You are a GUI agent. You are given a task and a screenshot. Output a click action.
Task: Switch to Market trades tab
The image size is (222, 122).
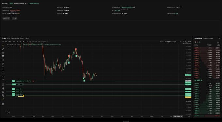click(208, 38)
